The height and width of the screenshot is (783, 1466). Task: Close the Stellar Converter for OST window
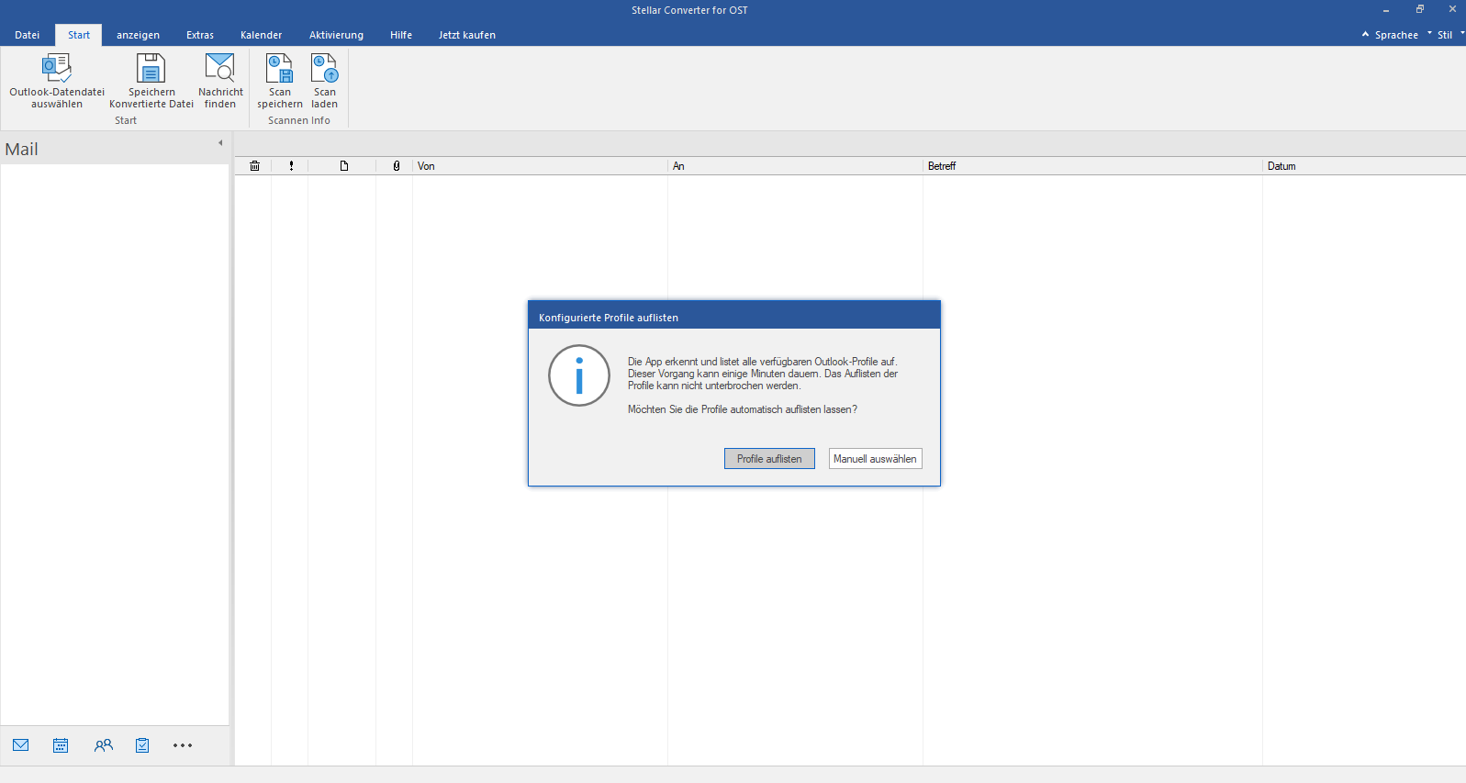[x=1452, y=9]
